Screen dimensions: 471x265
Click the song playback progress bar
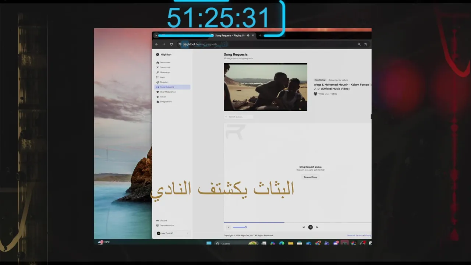coord(297,222)
